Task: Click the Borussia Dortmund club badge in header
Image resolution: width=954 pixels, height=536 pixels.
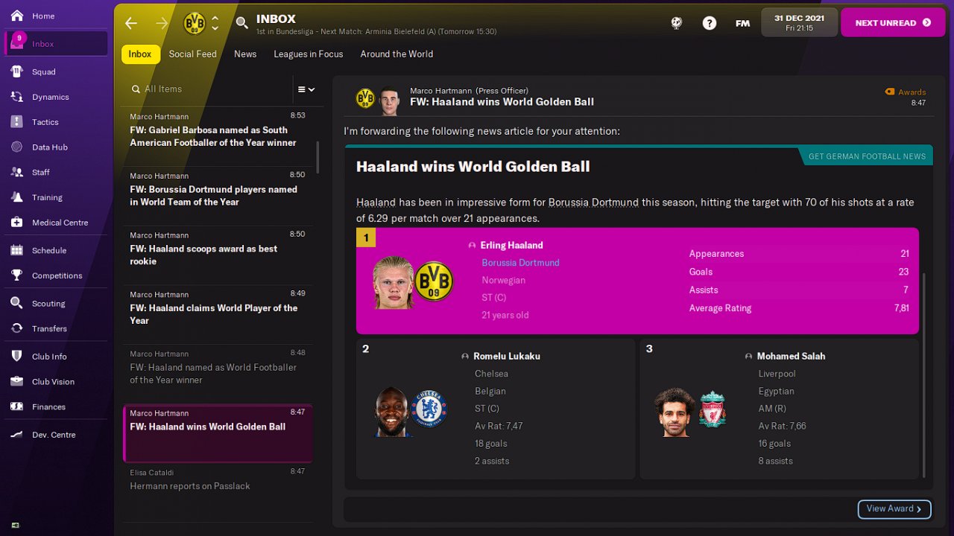Action: point(195,23)
